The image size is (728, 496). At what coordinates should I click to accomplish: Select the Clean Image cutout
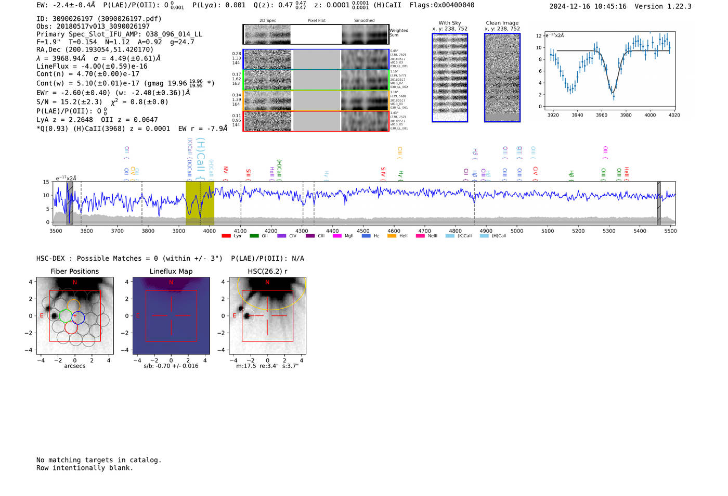502,78
